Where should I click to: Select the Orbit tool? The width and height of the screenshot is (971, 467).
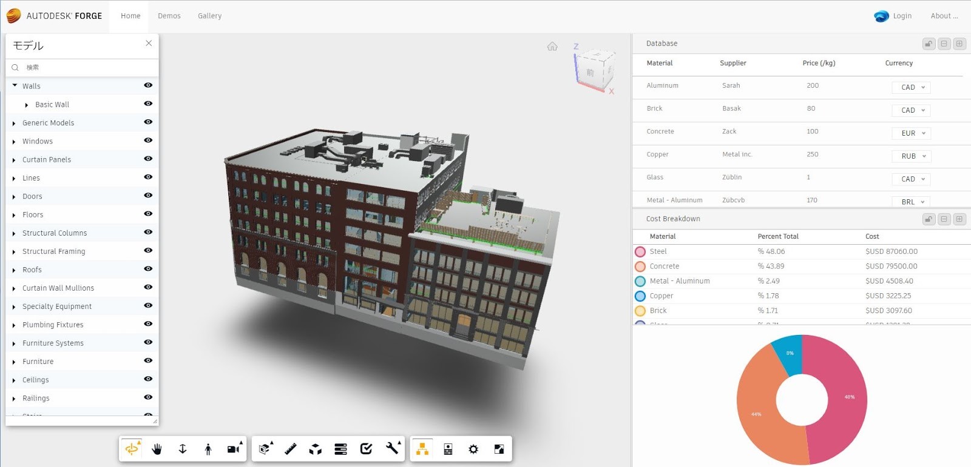(131, 449)
